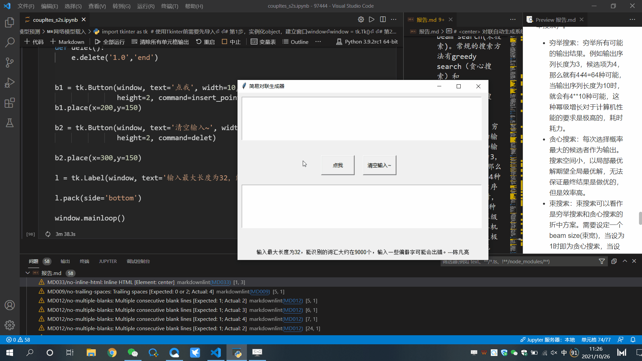Image resolution: width=642 pixels, height=361 pixels.
Task: Open Source Control in the activity bar
Action: tap(10, 62)
